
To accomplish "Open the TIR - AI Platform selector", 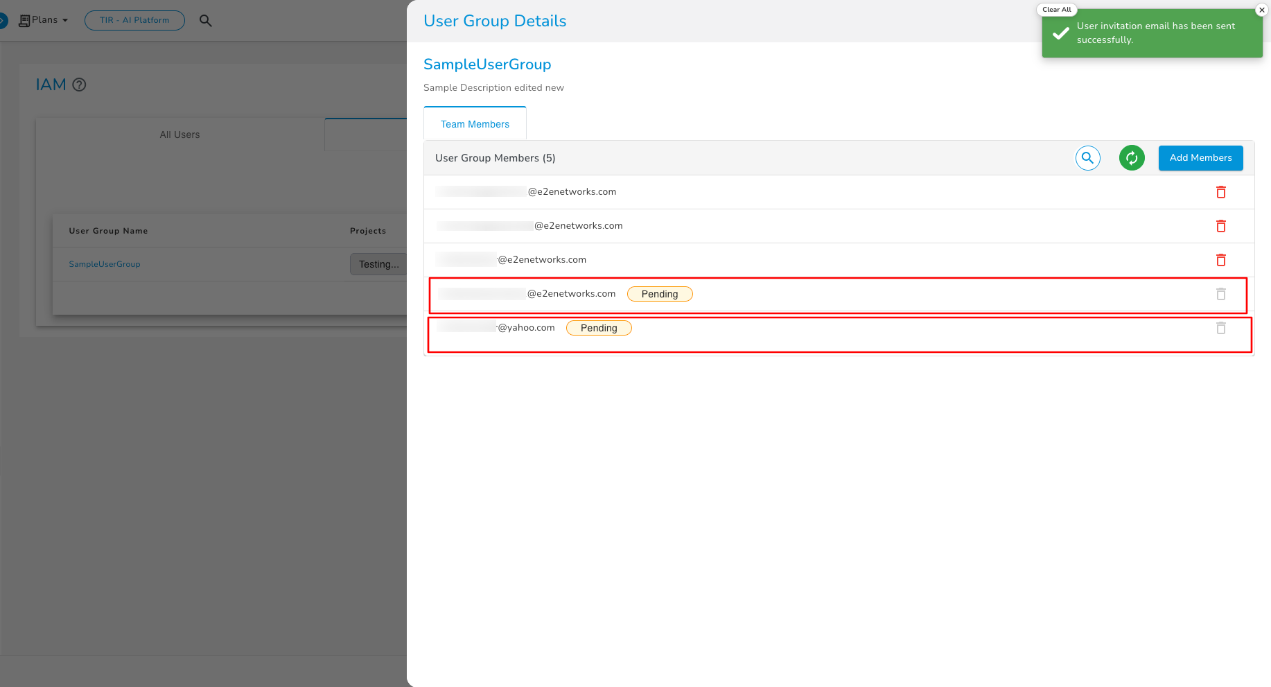I will point(134,20).
